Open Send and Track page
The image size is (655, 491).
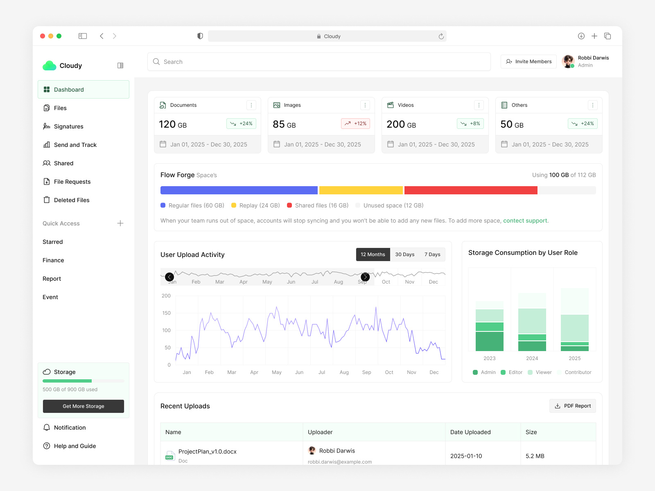click(x=75, y=144)
